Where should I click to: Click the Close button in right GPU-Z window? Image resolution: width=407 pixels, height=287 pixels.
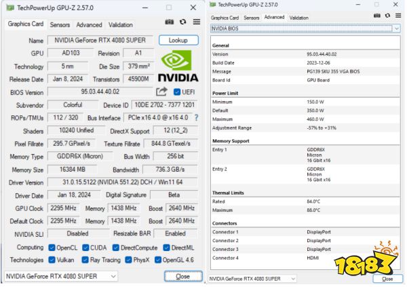pos(387,279)
